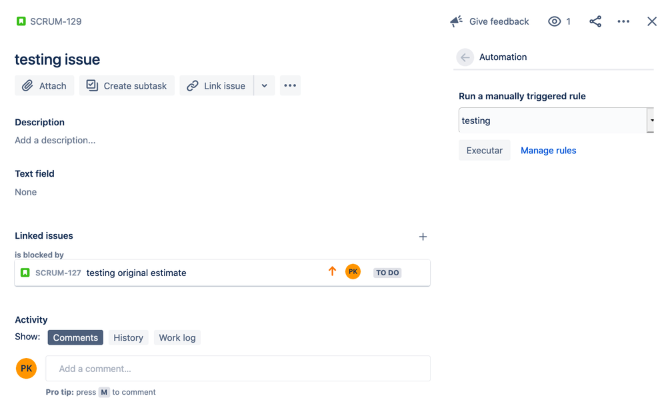Click the Attach button
This screenshot has height=410, width=666.
click(x=44, y=85)
